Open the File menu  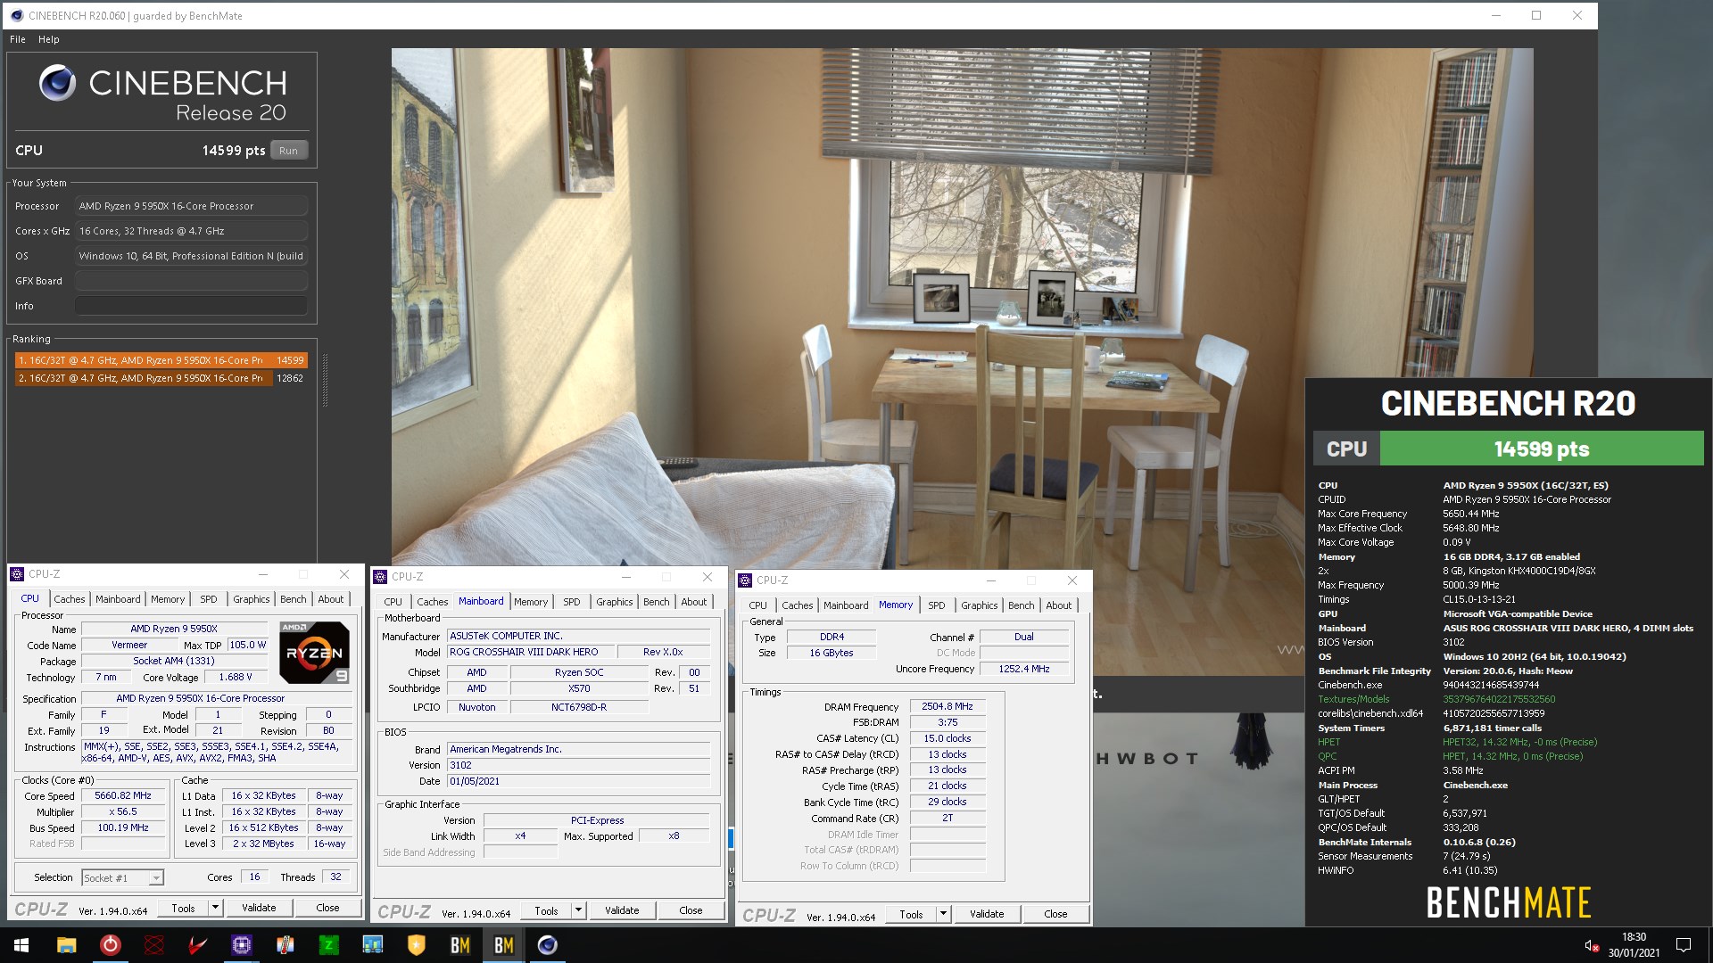coord(18,39)
